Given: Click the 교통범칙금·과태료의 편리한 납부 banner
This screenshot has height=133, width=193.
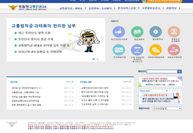Looking at the screenshot, I should pos(56,40).
